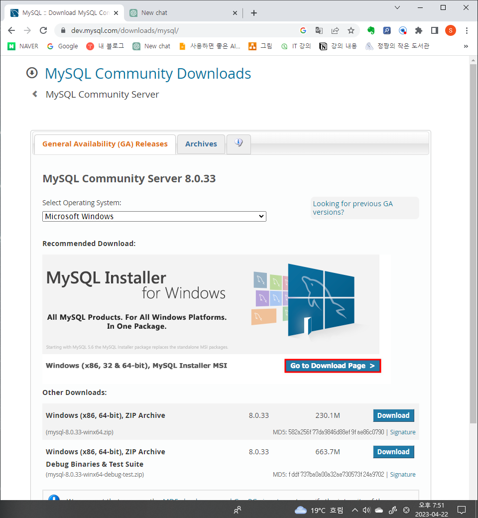Share this page using share icon

pos(335,30)
